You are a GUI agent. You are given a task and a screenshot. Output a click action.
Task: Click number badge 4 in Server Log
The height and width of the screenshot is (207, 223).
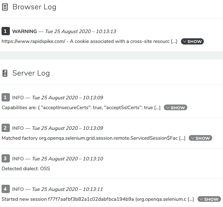point(6,189)
